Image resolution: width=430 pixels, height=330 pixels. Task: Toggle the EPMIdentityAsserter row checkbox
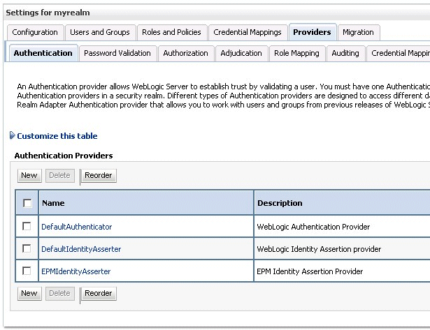27,271
